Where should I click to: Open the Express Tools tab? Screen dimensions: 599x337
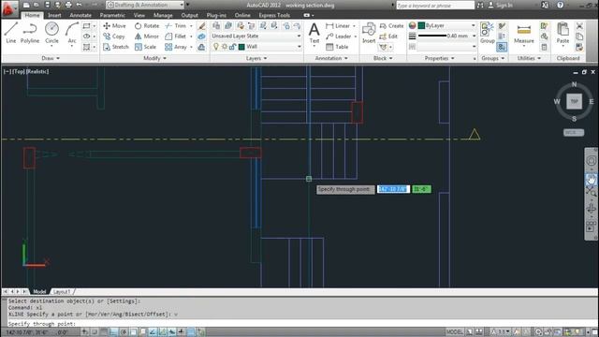coord(274,15)
